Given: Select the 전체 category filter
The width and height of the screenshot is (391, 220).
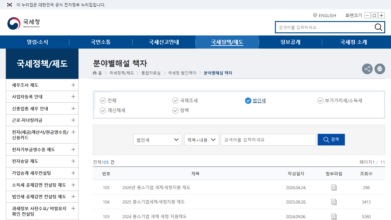Looking at the screenshot, I should (x=108, y=101).
